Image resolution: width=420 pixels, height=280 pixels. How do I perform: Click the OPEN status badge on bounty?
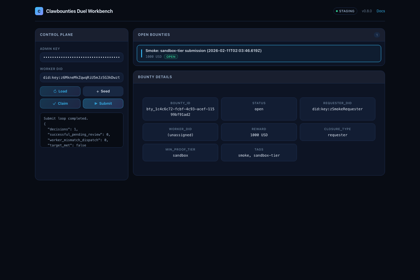[171, 57]
